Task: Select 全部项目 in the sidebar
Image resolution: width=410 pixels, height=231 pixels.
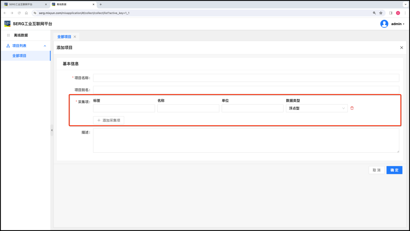Action: [x=19, y=56]
